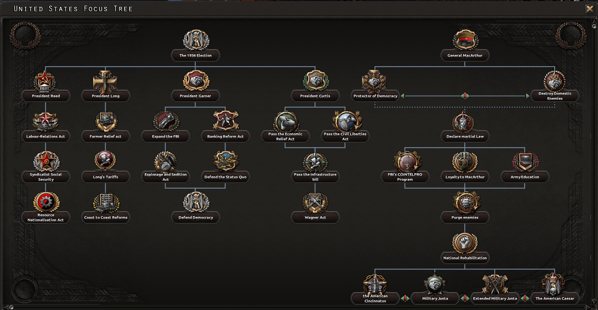Click the FBI's COINTELPRO Program icon
The width and height of the screenshot is (598, 310).
(407, 161)
